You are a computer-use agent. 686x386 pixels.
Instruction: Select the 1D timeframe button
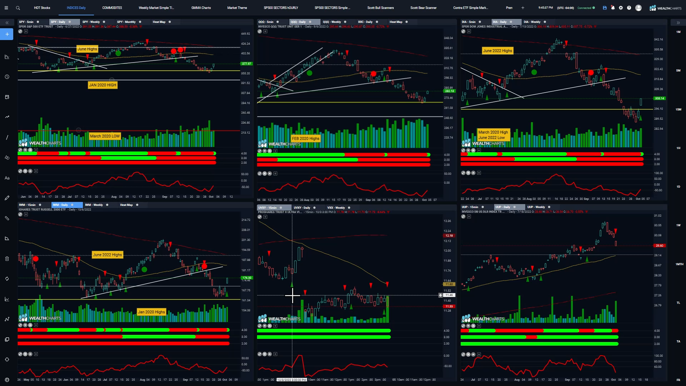(x=678, y=187)
